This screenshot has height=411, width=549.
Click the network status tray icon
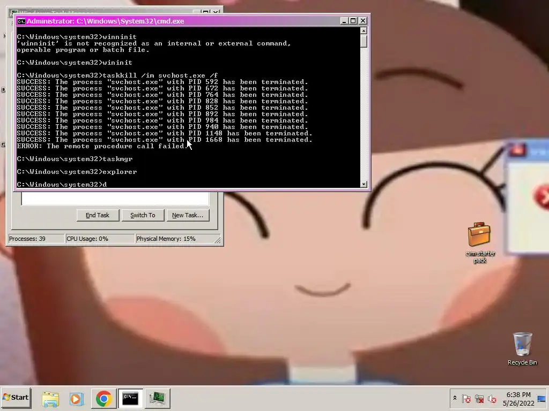[479, 398]
